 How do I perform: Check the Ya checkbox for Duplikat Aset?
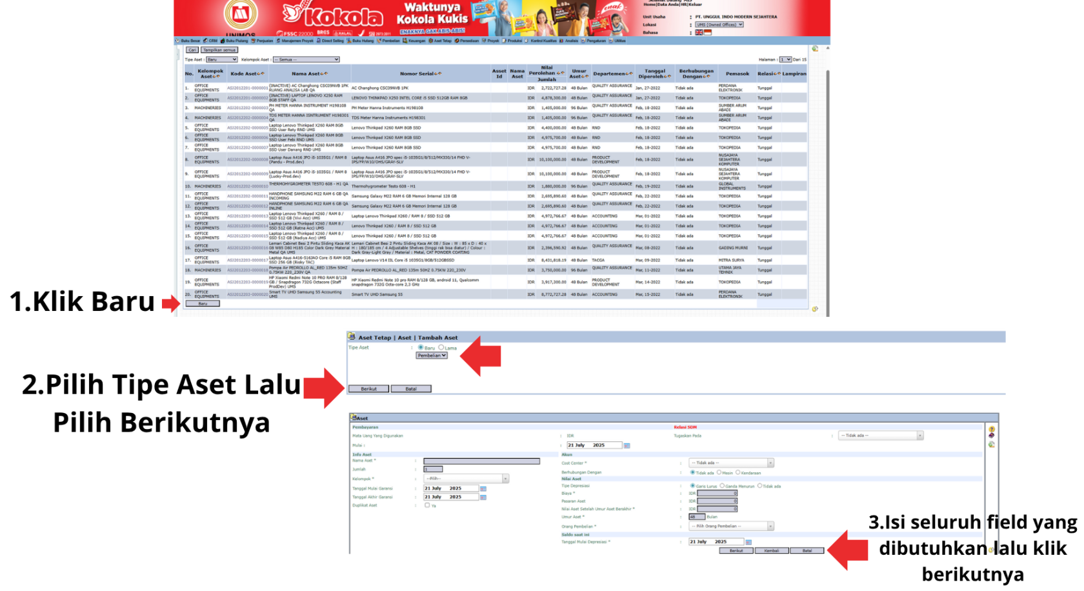tap(427, 505)
